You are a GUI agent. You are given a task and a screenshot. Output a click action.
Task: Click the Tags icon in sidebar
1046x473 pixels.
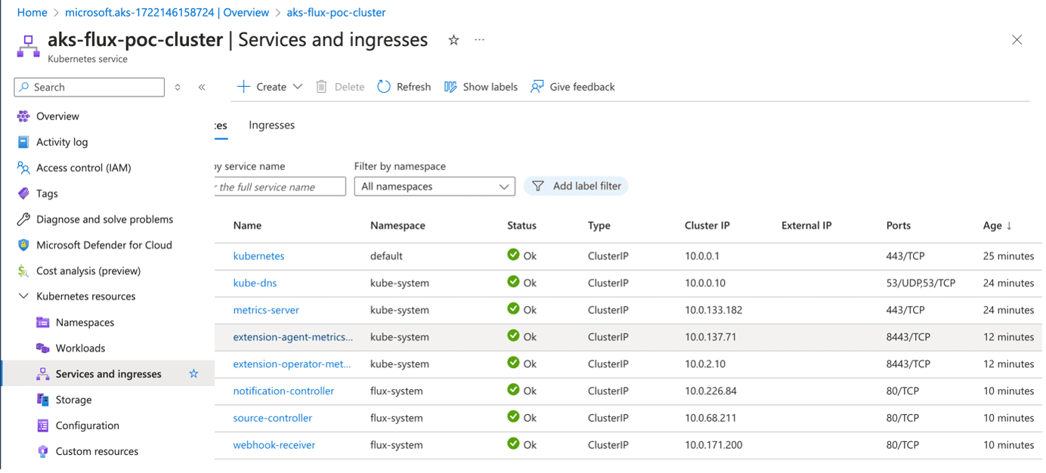(23, 193)
